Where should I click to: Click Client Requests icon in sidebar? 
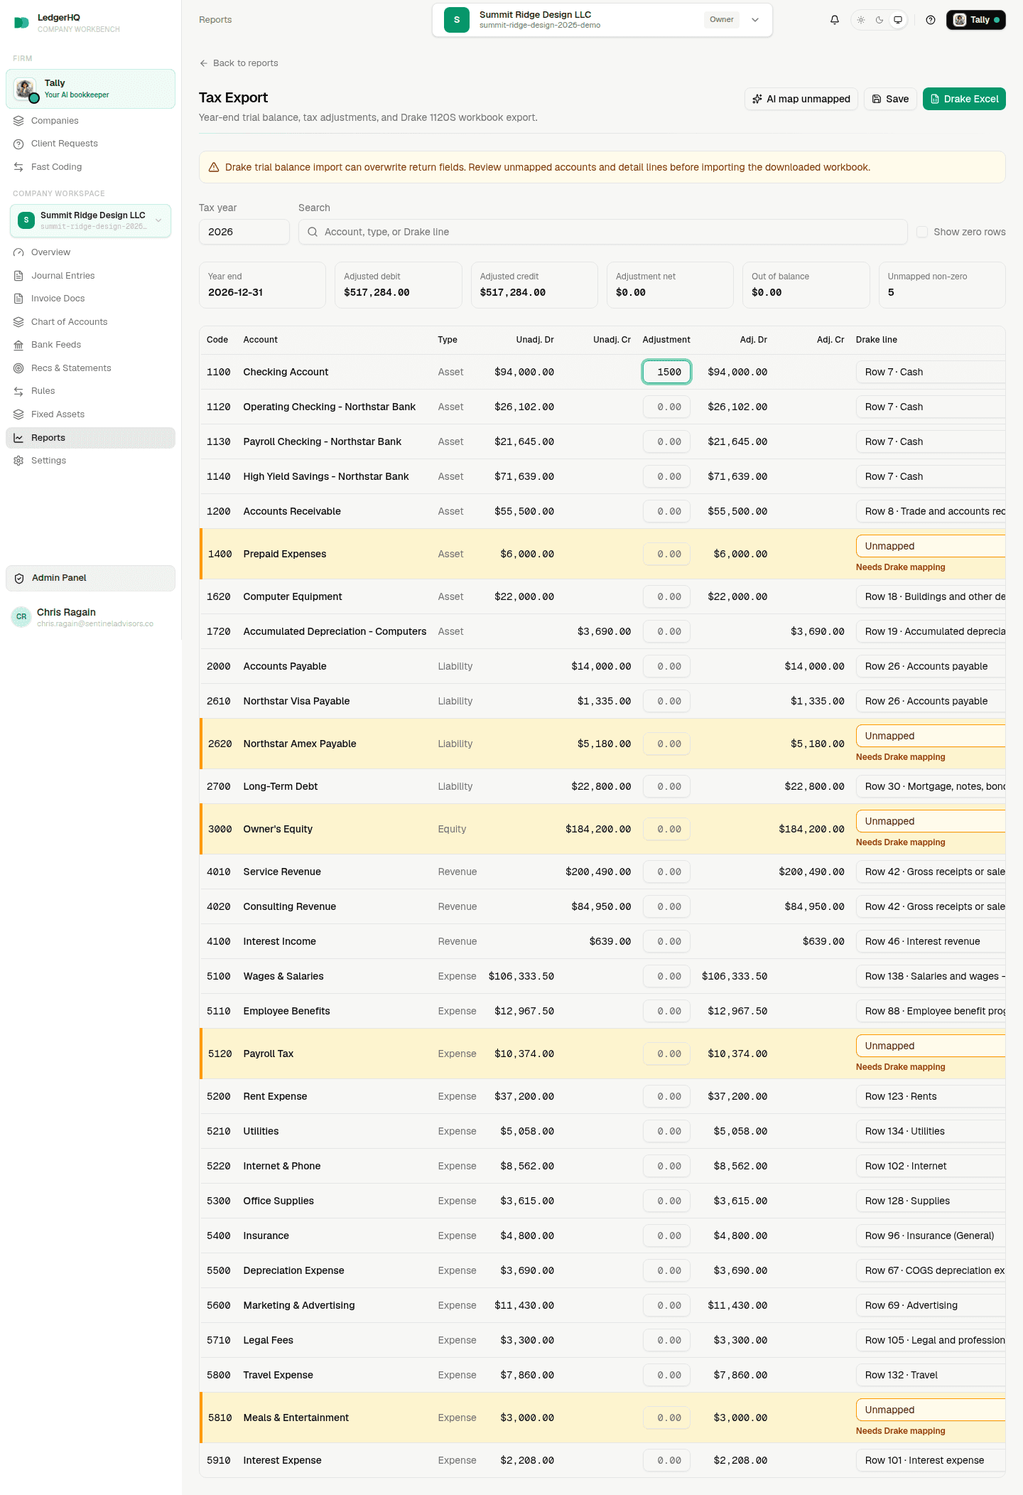[18, 144]
